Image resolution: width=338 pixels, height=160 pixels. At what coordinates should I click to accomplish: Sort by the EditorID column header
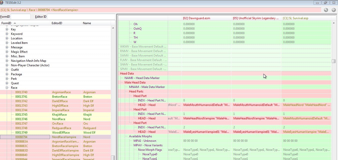pyautogui.click(x=66, y=23)
